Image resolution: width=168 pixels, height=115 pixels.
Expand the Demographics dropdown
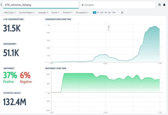[82, 13]
